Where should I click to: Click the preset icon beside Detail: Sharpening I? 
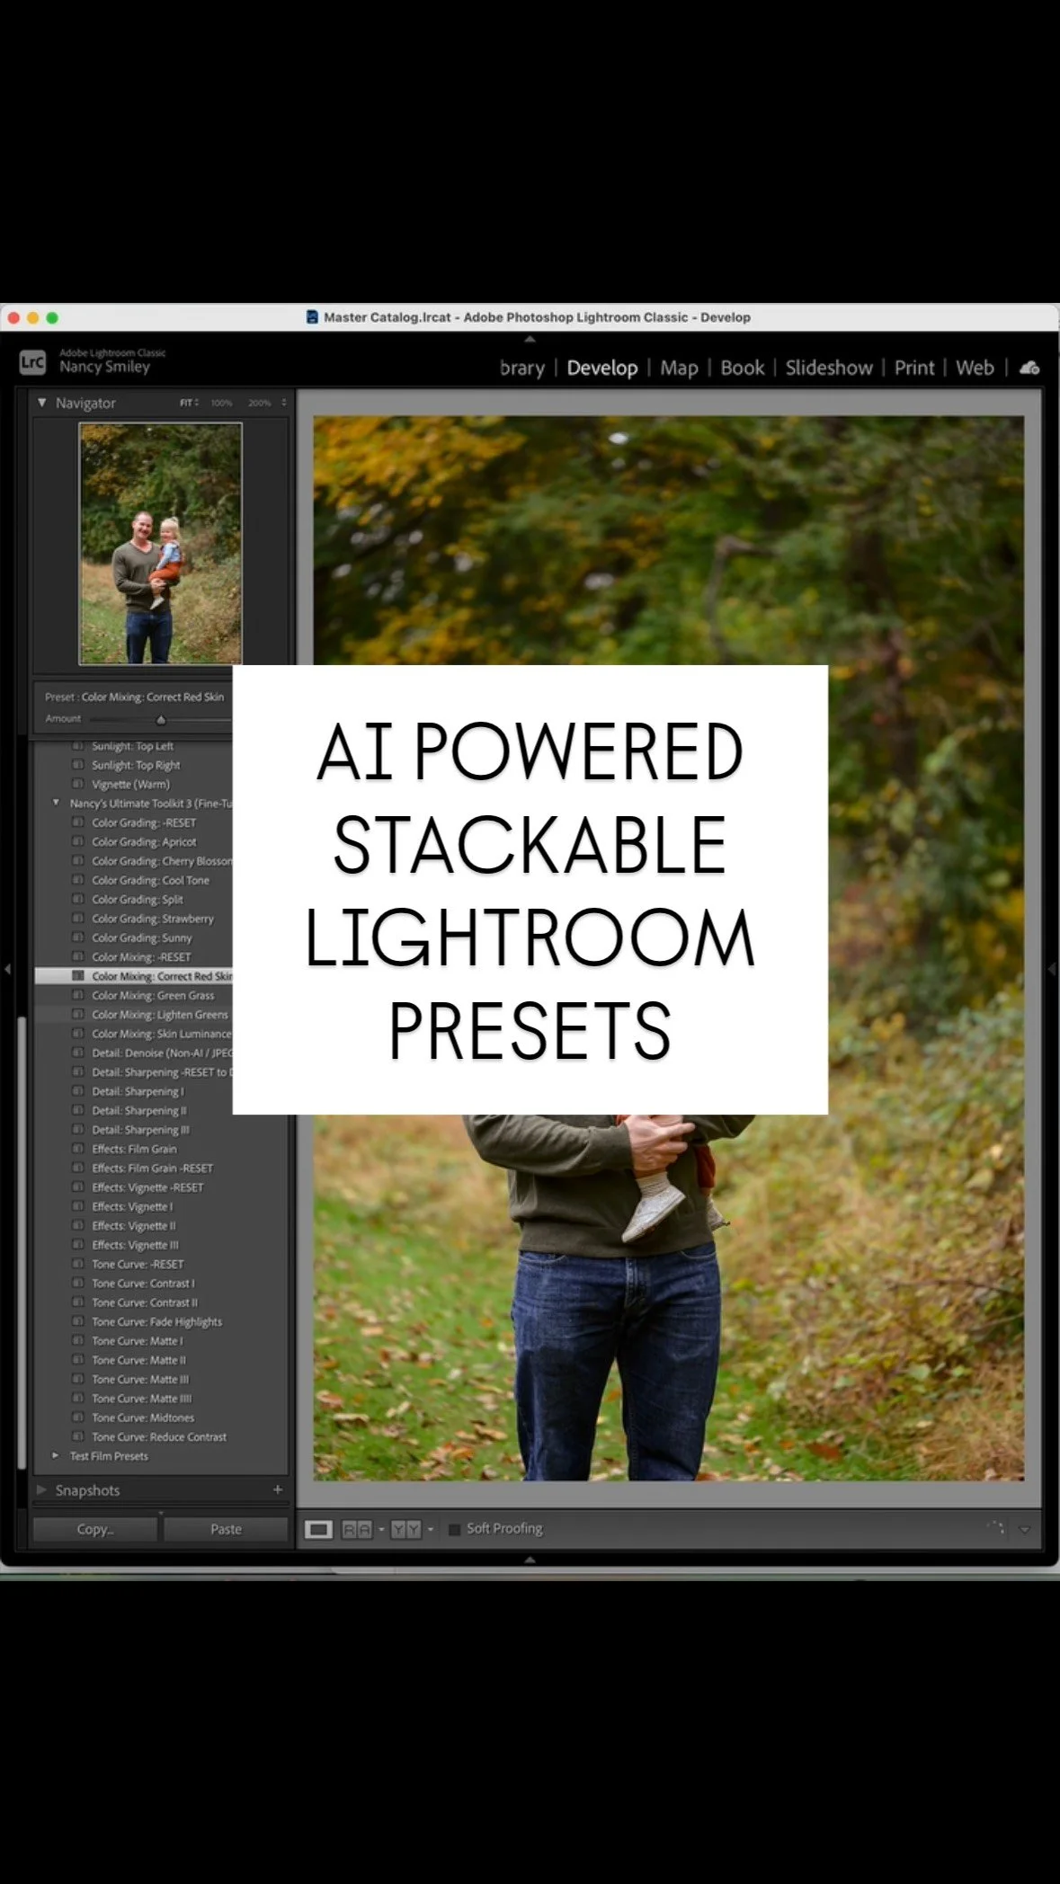(x=78, y=1091)
